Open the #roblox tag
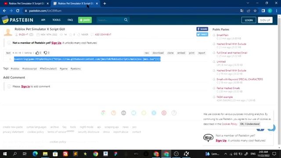This screenshot has width=281, height=158. (15, 68)
